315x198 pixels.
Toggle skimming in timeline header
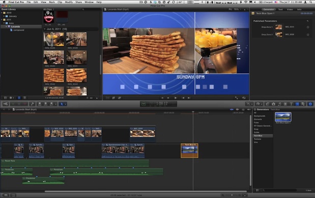coord(232,109)
